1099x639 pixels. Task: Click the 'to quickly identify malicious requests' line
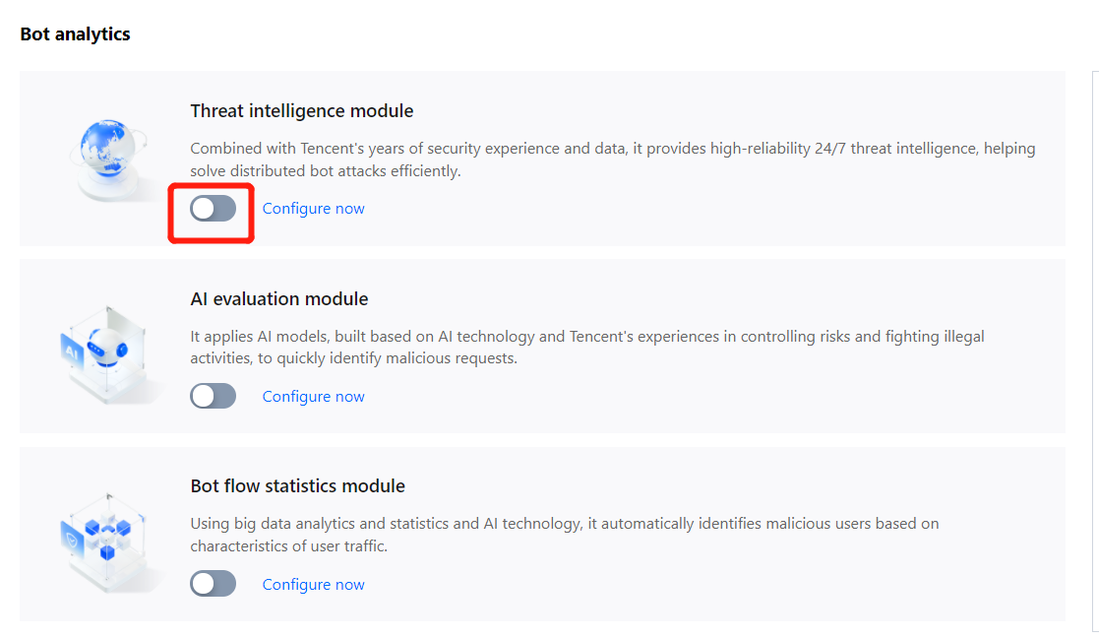353,358
